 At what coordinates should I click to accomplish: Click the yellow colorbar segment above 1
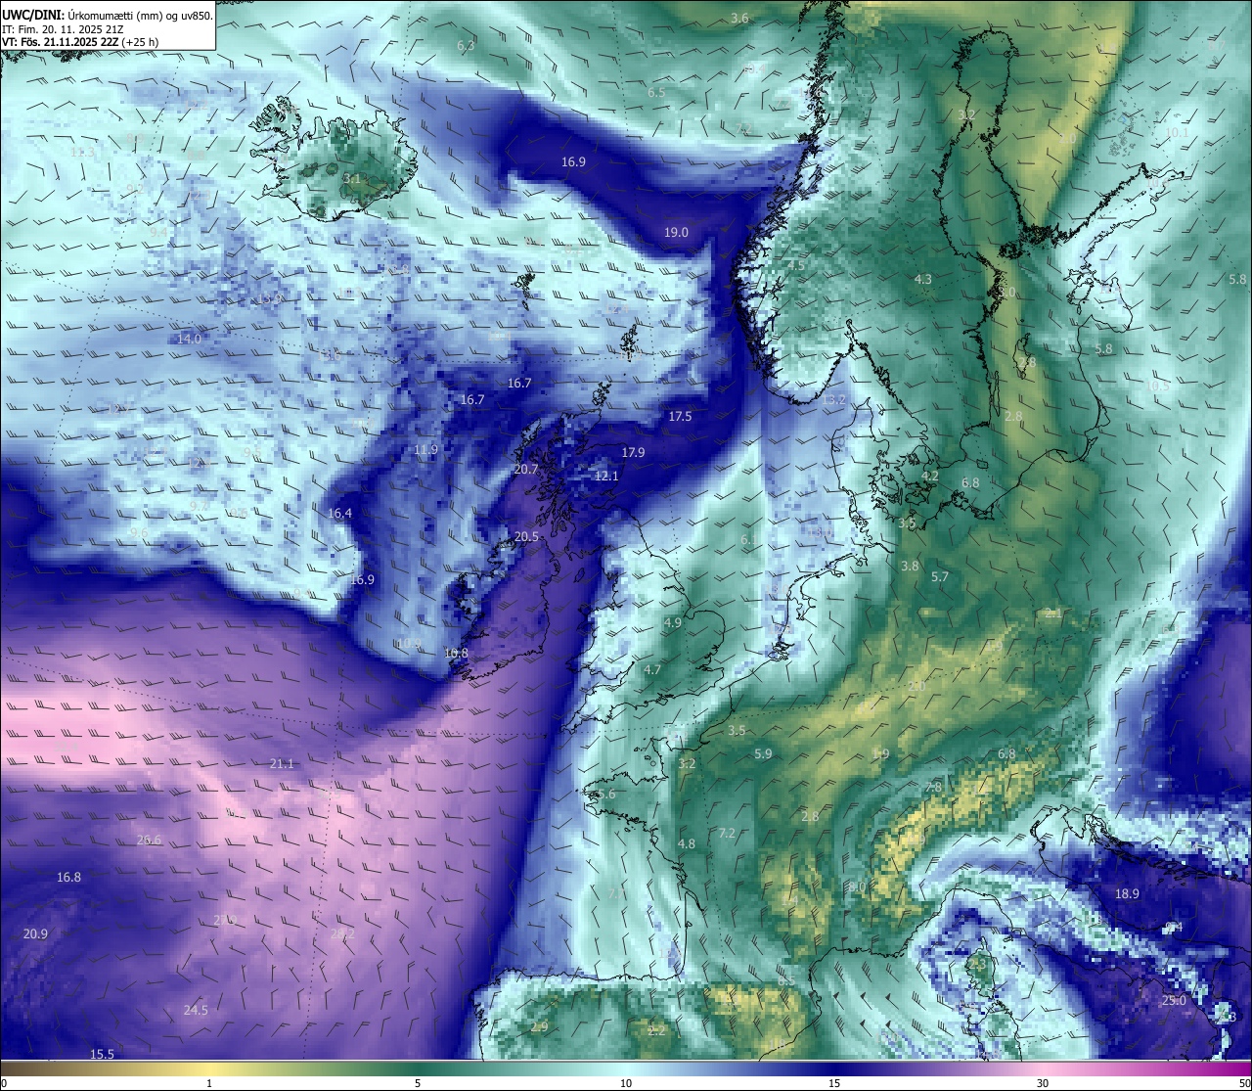209,1068
